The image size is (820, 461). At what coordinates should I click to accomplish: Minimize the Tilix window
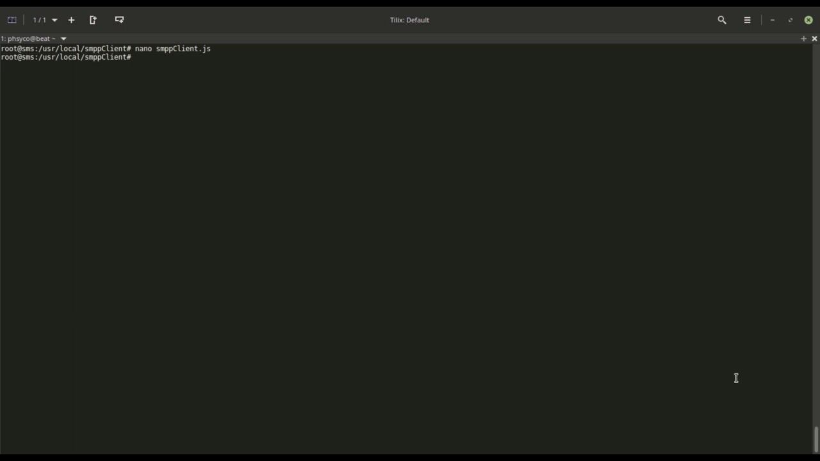[773, 20]
